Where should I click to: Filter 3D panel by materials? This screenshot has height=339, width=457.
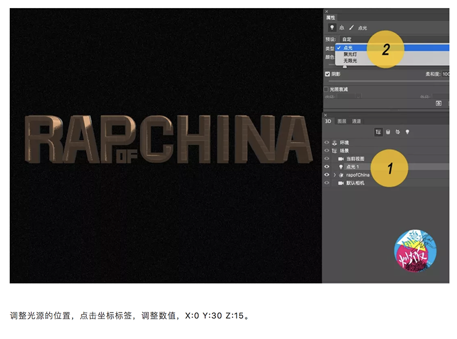pos(398,132)
